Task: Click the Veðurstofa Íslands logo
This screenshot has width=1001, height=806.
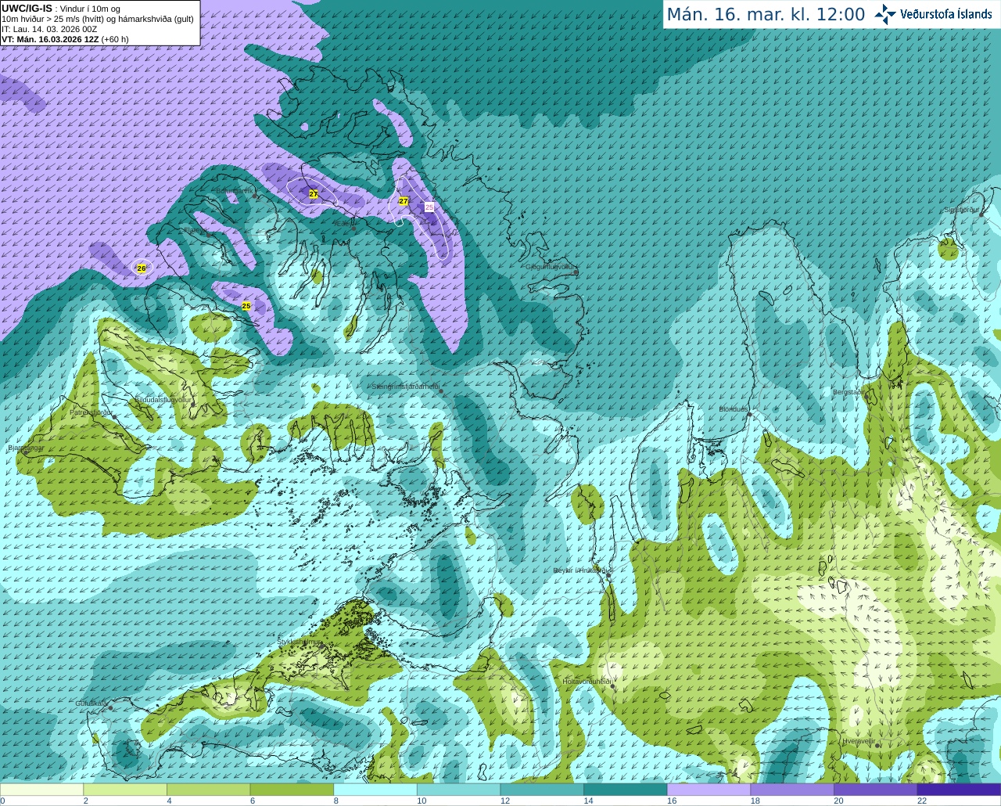Action: click(x=933, y=14)
